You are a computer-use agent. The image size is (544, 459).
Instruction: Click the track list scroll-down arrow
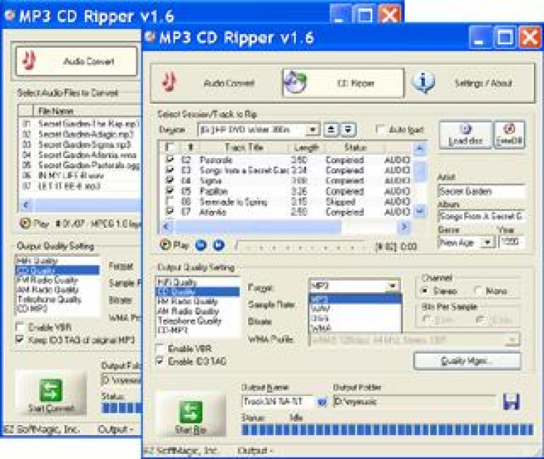click(x=419, y=211)
